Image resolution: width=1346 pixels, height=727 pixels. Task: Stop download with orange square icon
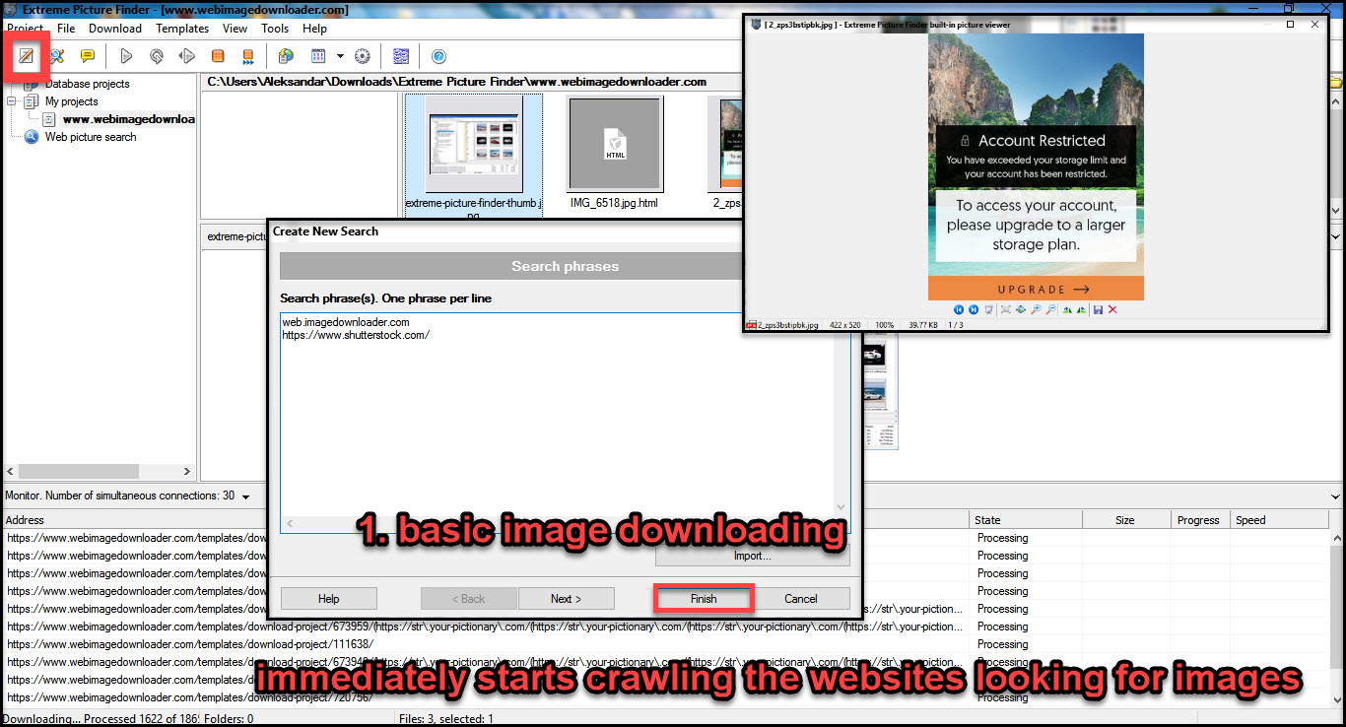[218, 56]
